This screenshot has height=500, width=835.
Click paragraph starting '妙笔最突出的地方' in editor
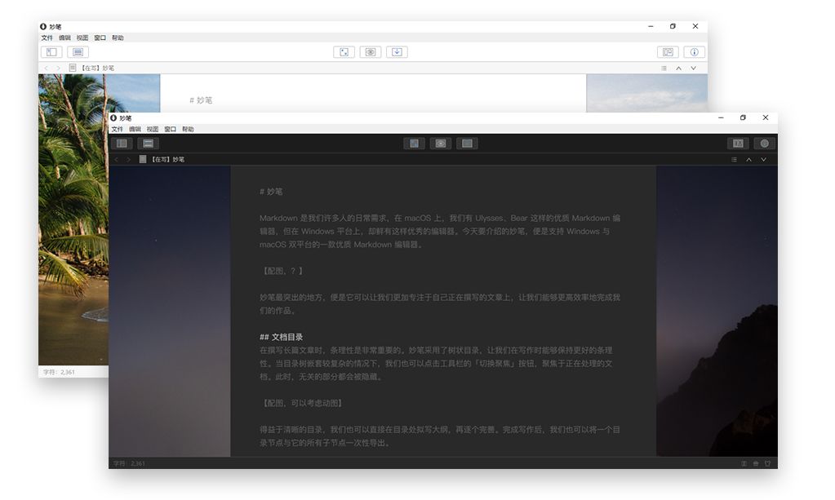(440, 303)
